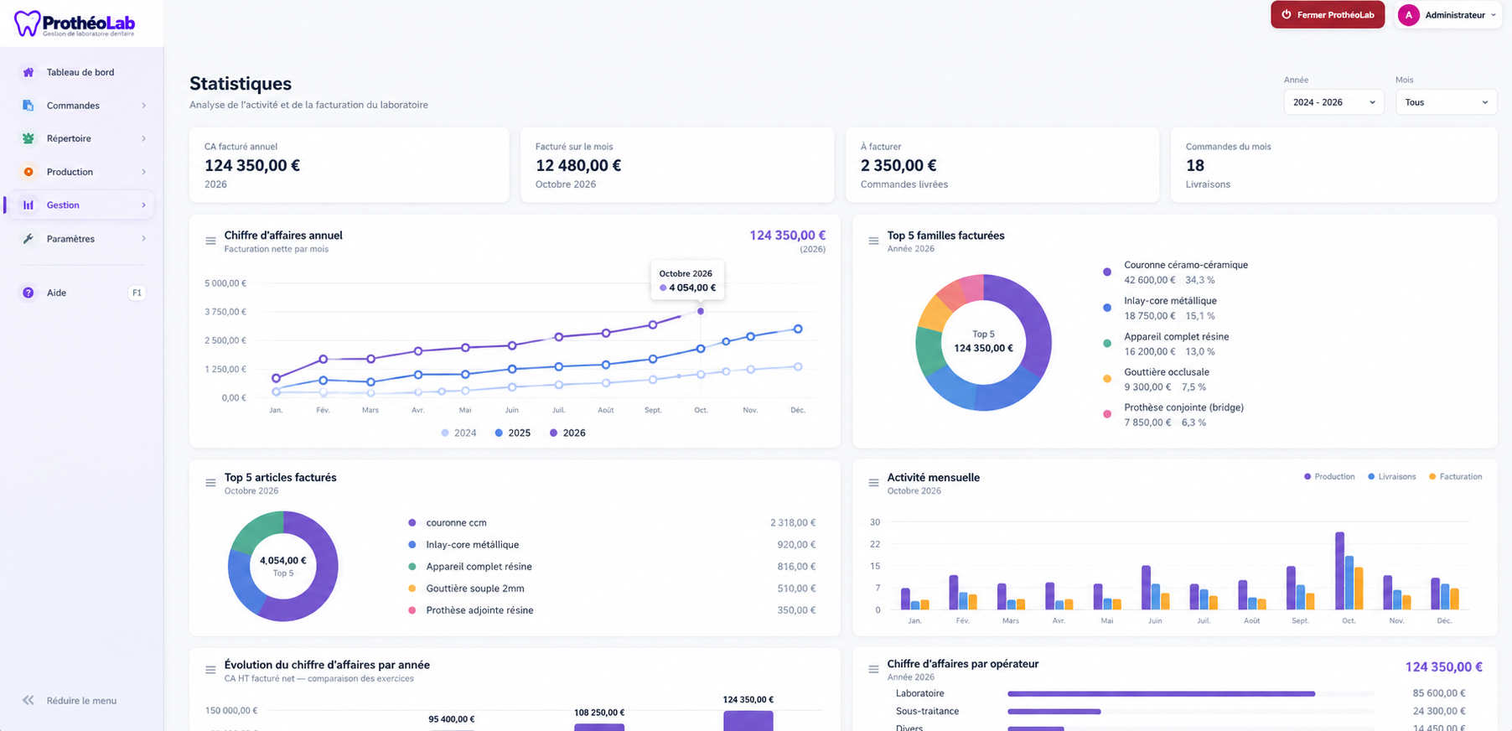Click the F1 shortcut badge next to Aide

click(137, 293)
